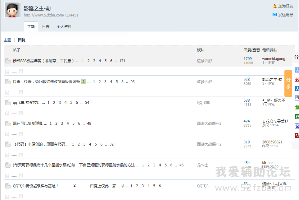Screen dimensions: 299x200
Task: Expand quote under qq飞车 抽奖技巧 thread
Action: coord(14,113)
